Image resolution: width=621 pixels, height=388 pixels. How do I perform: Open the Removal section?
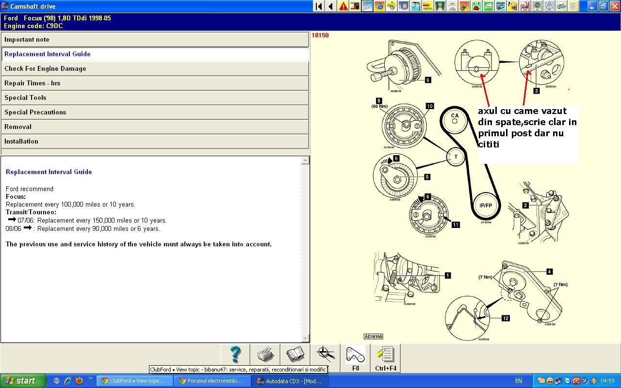[x=155, y=127]
